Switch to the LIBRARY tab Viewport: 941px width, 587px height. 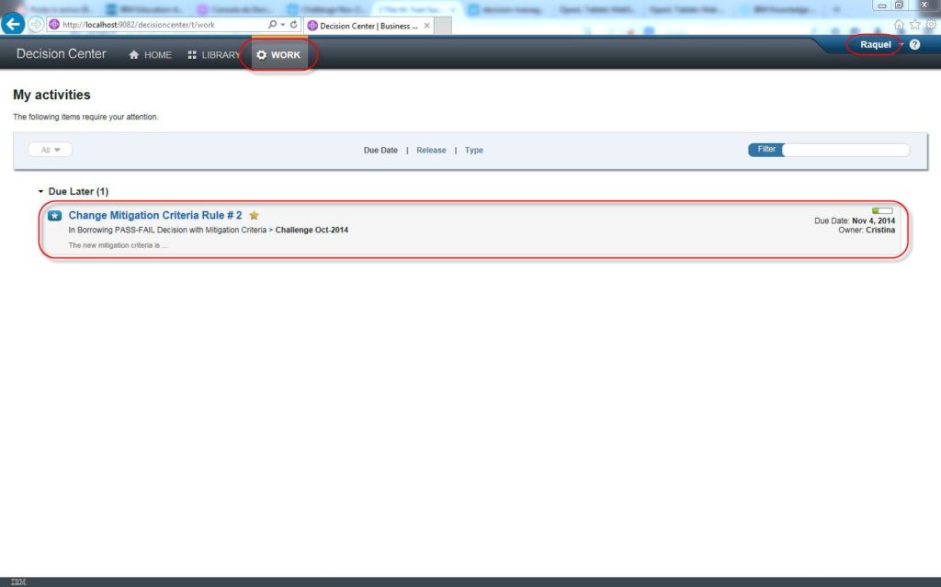[x=213, y=55]
